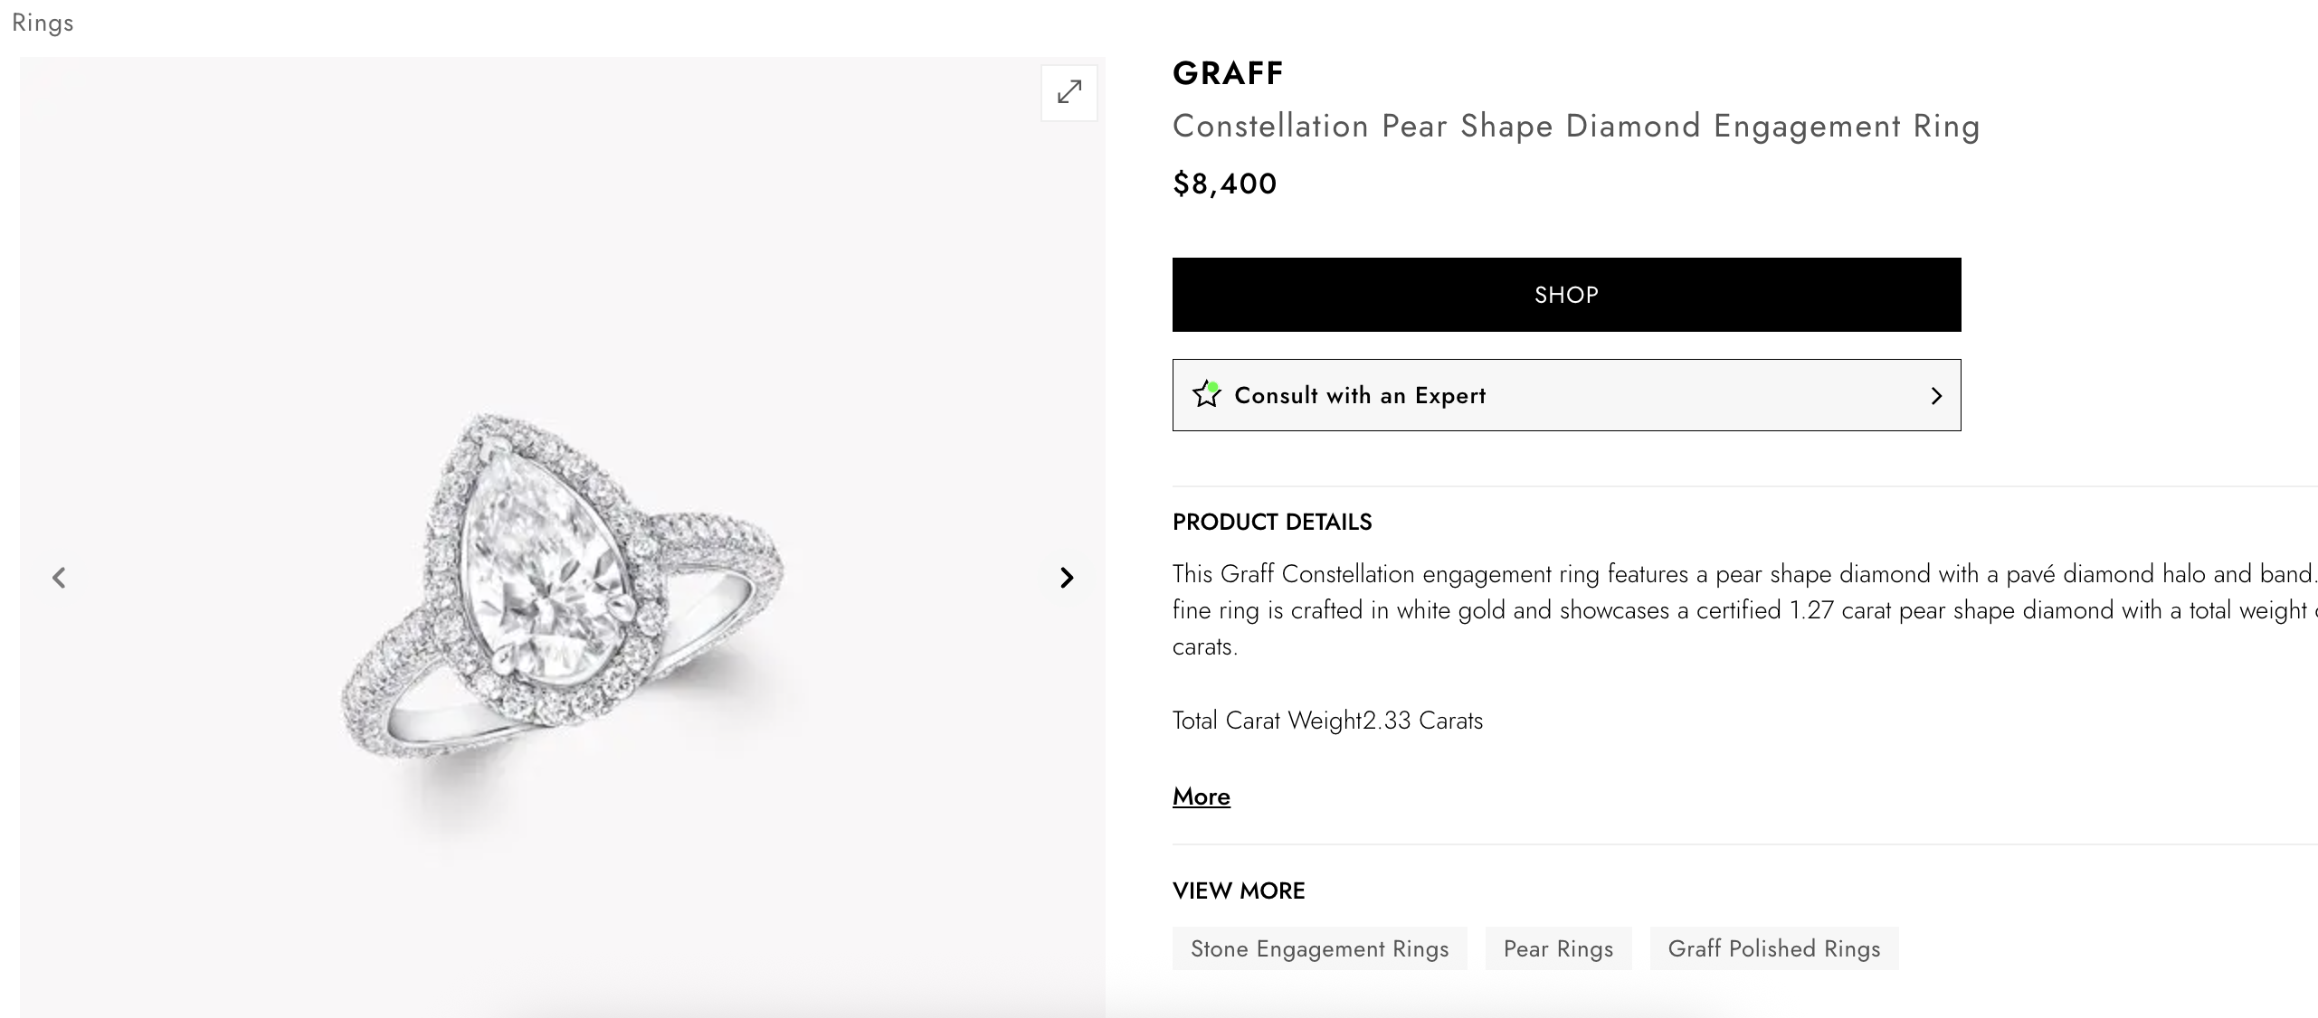Click the VIEW MORE heading
The height and width of the screenshot is (1018, 2318).
click(x=1238, y=891)
